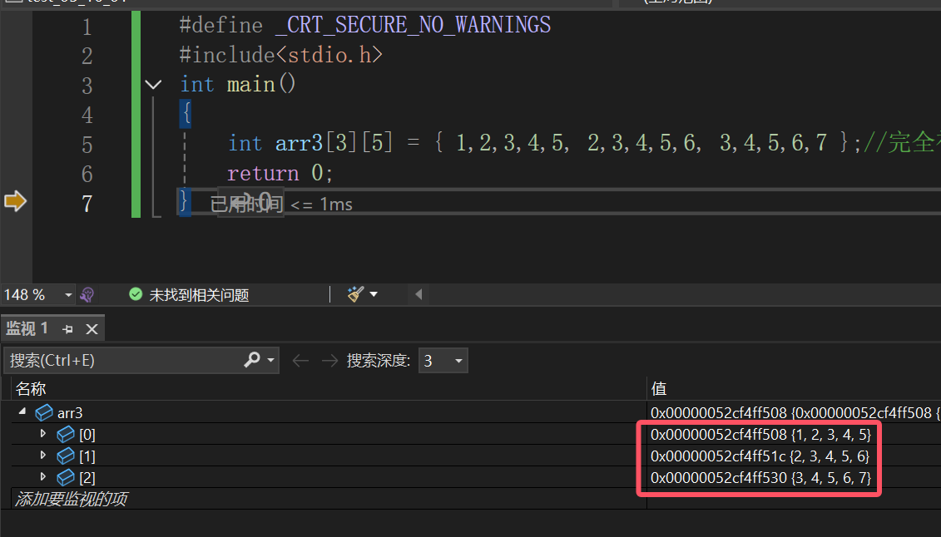Click the value '0x00000052cf4ff508 {1, 2, 3, 4, 5}'
The height and width of the screenshot is (537, 941).
(760, 434)
